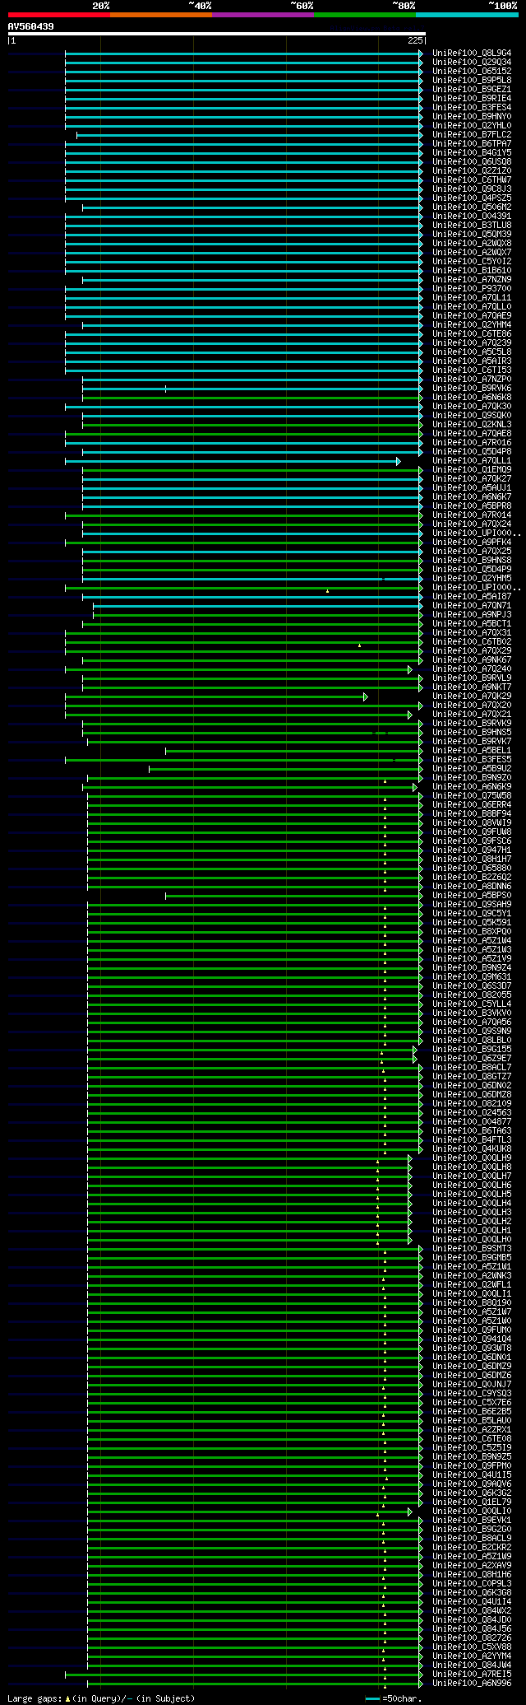
Task: Open the UniRef100_A5AIR3 hit label
Action: click(472, 361)
